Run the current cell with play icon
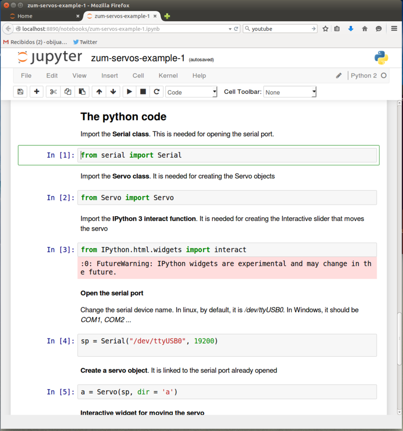 tap(129, 92)
